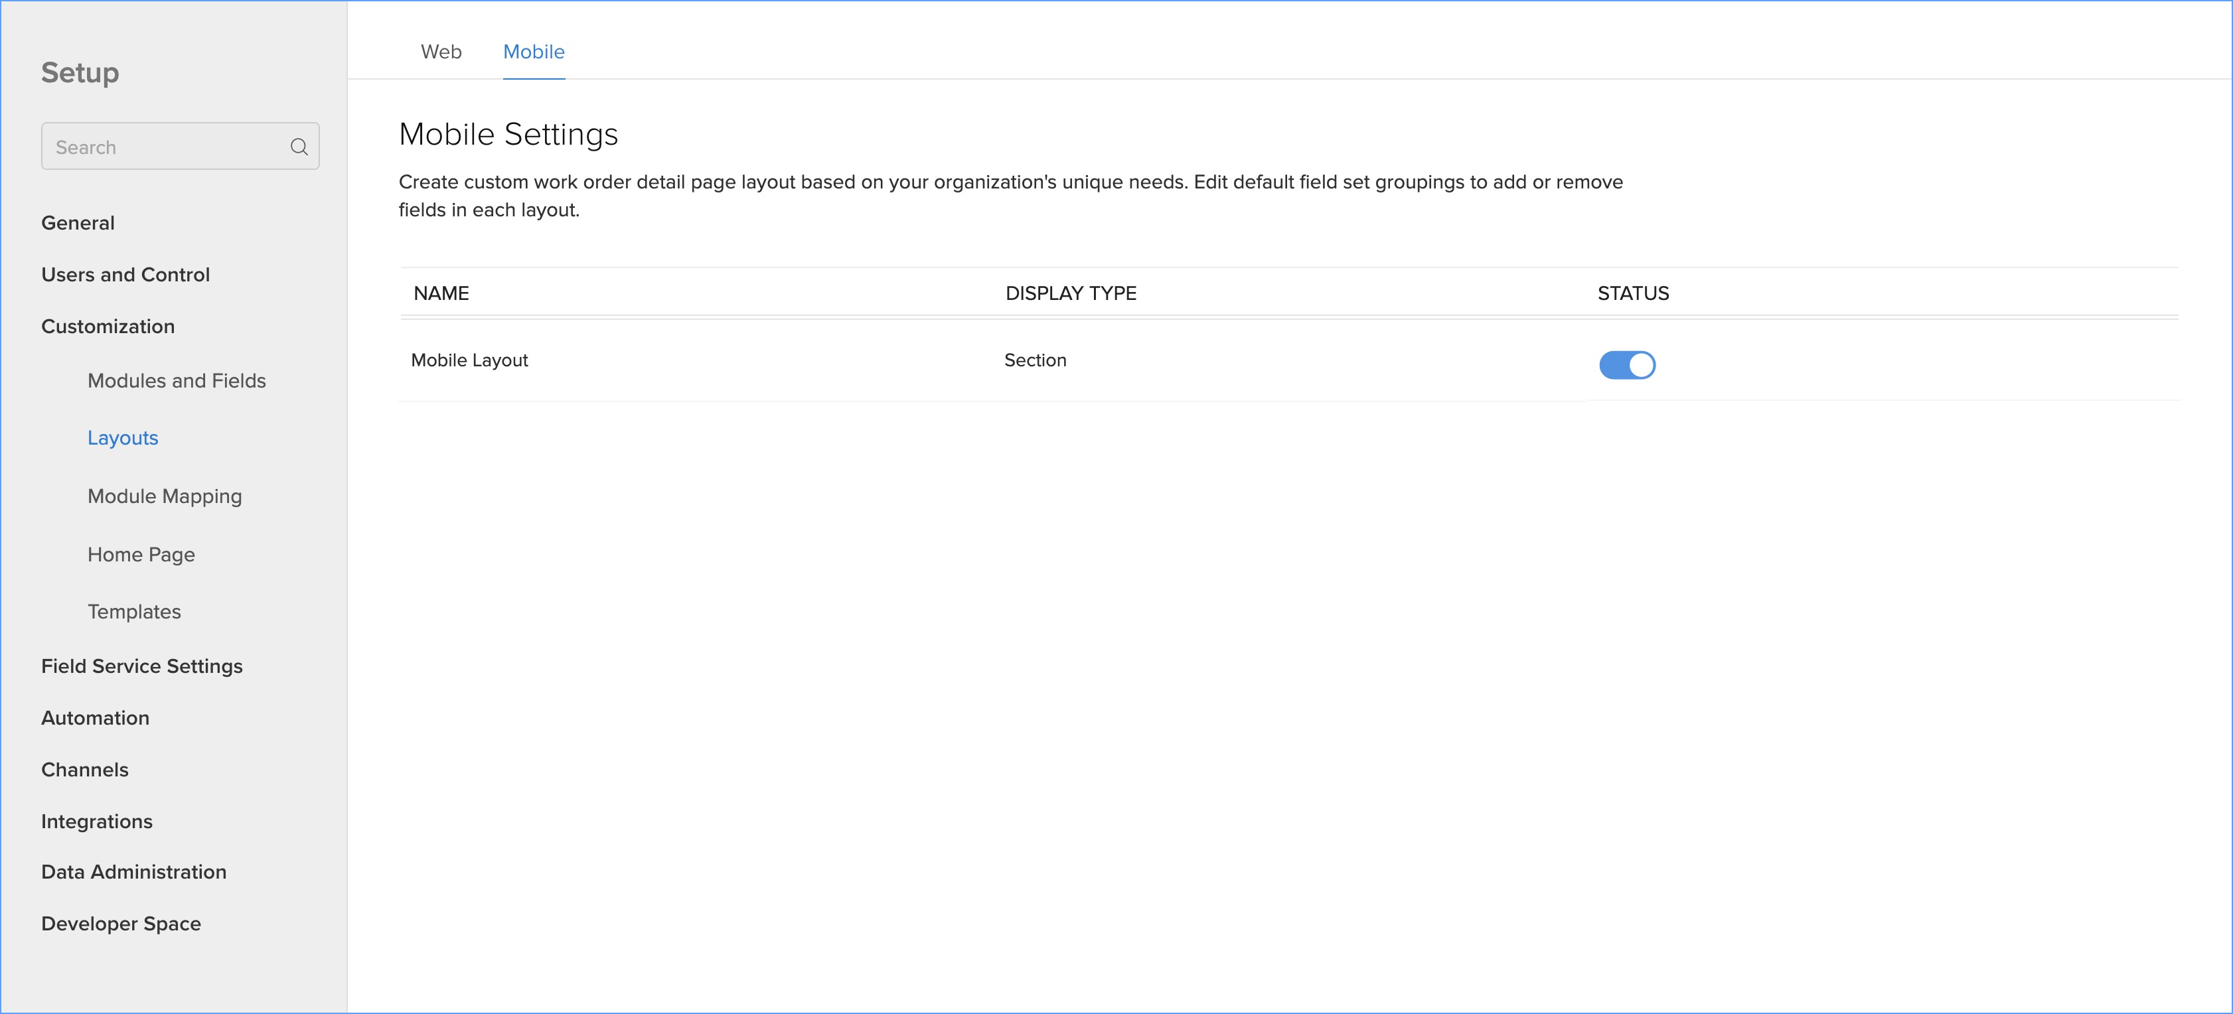
Task: Click the Setup search input field
Action: [165, 147]
